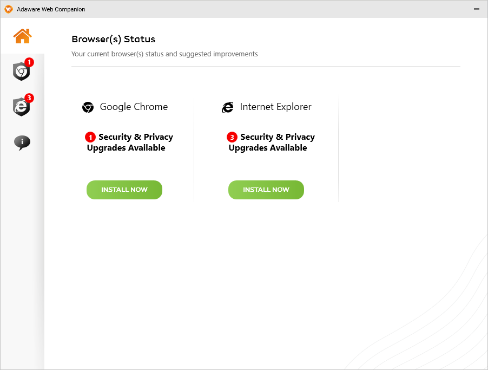Select the Internet Explorer browser name
Screen dimensions: 488x370
coord(275,107)
